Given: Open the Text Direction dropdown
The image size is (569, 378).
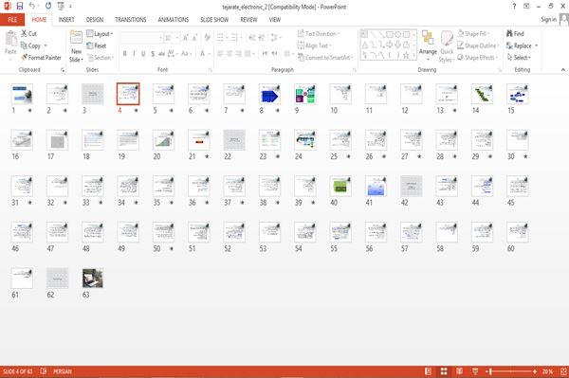Looking at the screenshot, I should (319, 34).
